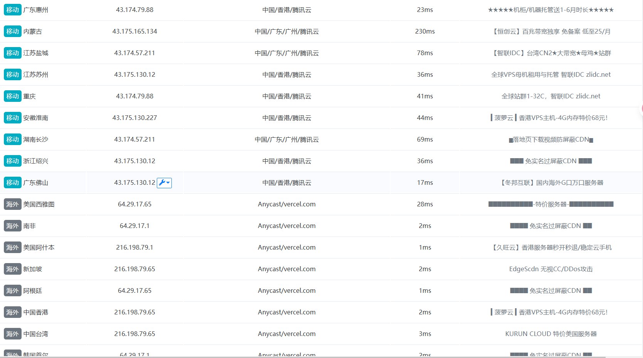Click the 落地页下载视频防屏蔽CDN link
643x358 pixels.
(551, 140)
